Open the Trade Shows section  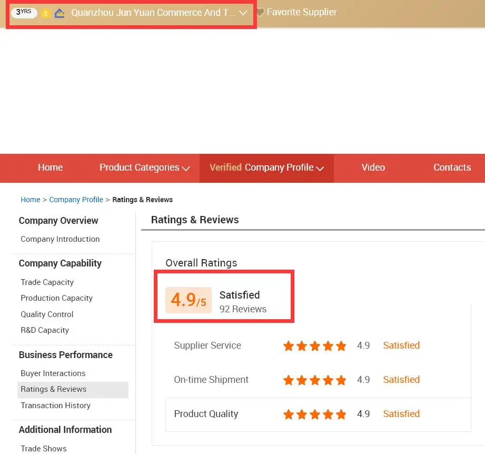point(43,448)
